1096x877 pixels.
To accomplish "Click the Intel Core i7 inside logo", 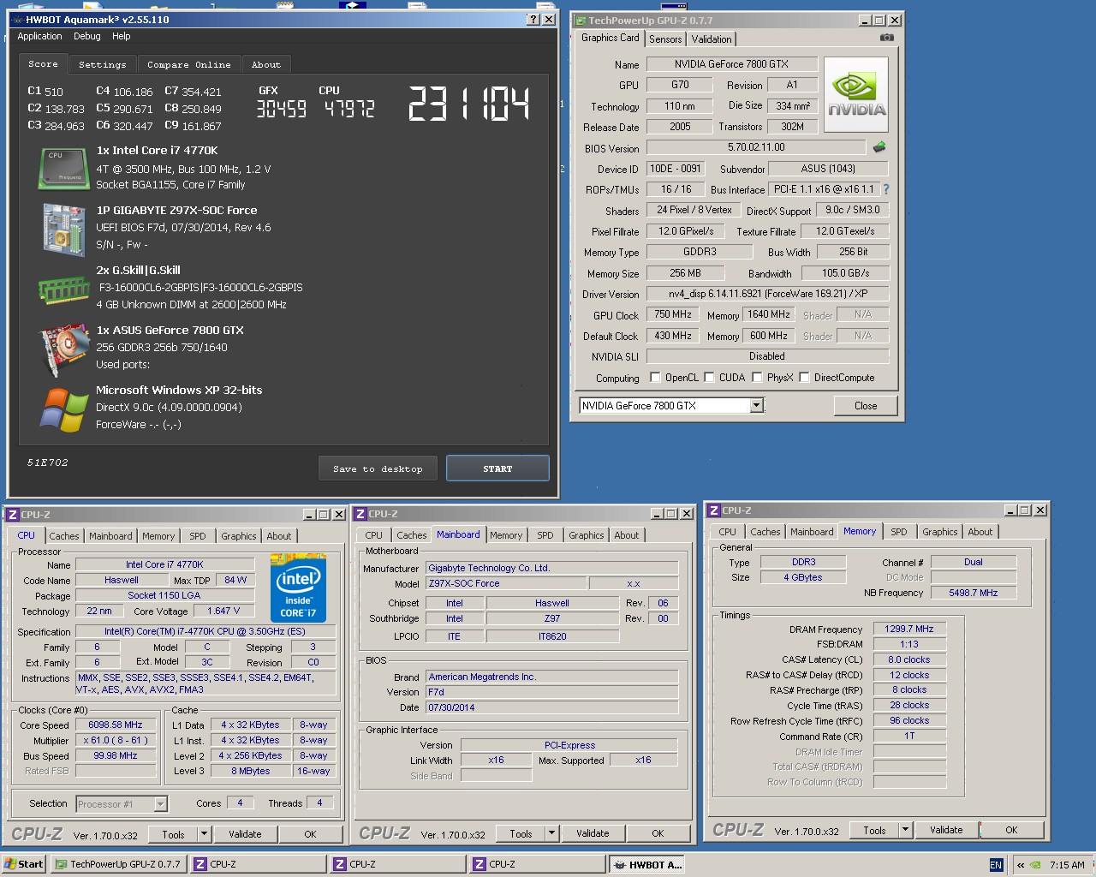I will click(x=298, y=588).
